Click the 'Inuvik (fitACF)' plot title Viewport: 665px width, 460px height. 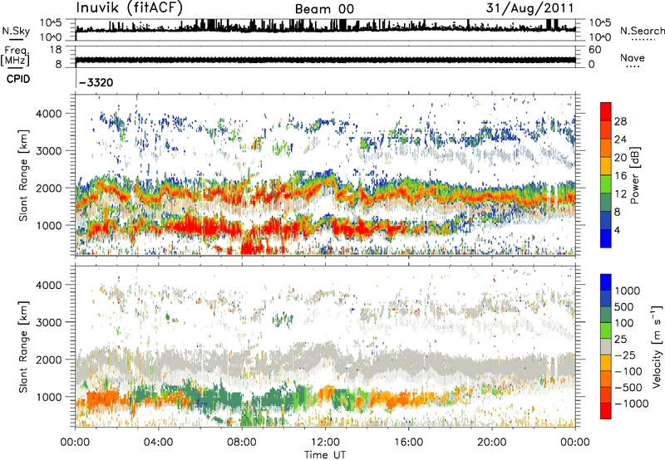129,8
